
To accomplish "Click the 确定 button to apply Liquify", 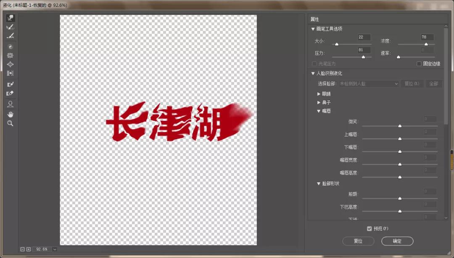I will (x=397, y=241).
